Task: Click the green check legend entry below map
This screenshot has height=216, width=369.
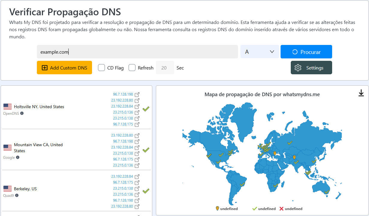Action: click(x=264, y=209)
